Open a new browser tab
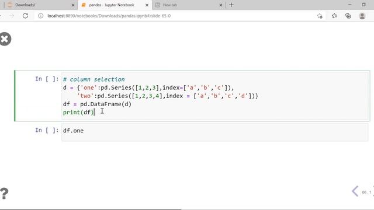This screenshot has height=210, width=374. point(231,5)
